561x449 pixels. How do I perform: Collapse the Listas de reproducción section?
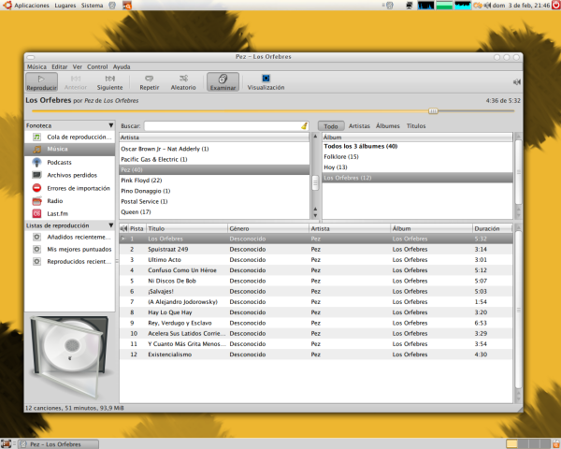(110, 225)
